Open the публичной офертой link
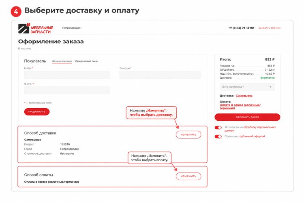Viewport: 304px width, 202px height. pyautogui.click(x=252, y=136)
